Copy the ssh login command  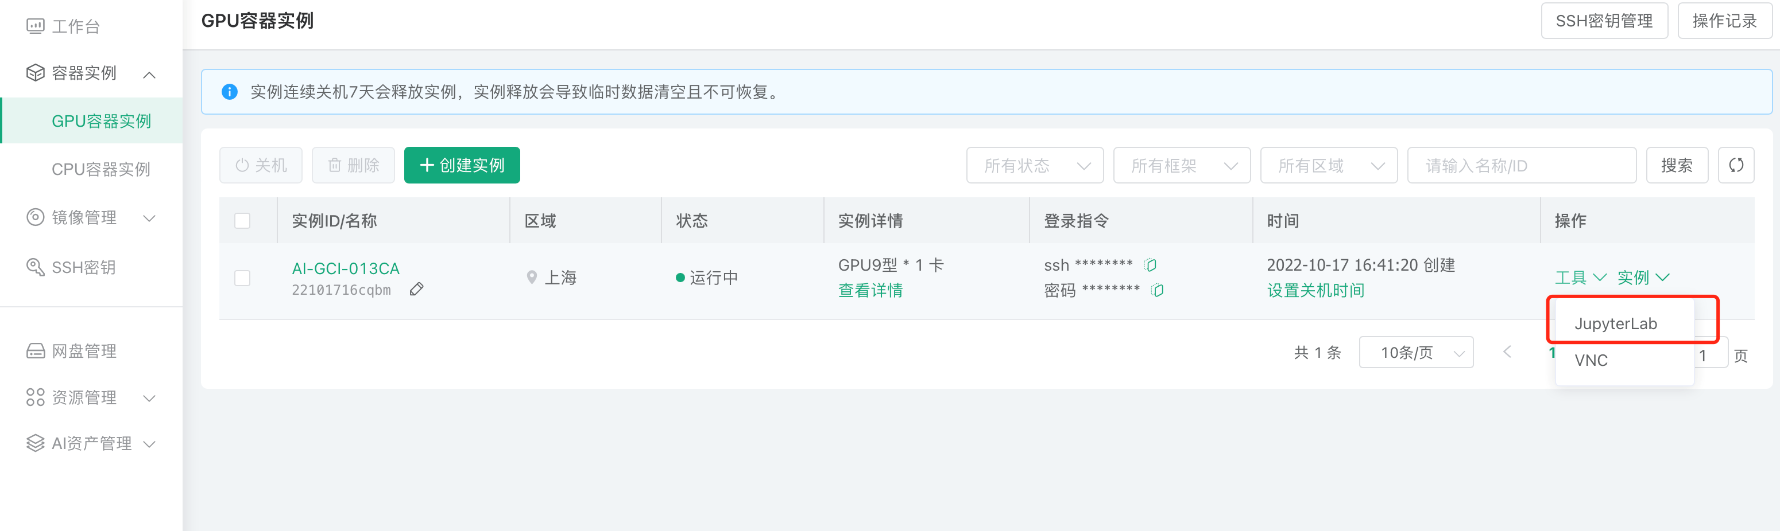1150,264
